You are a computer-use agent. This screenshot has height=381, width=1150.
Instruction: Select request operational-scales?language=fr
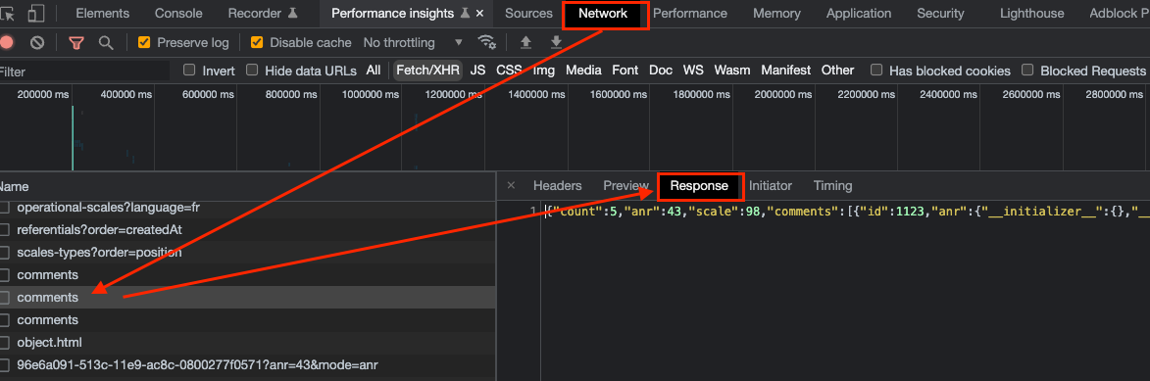click(x=248, y=208)
